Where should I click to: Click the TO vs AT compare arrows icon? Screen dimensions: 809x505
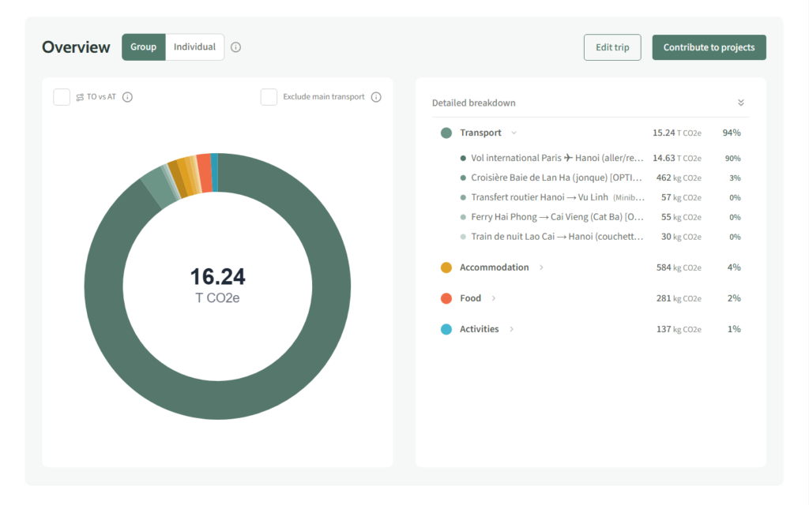tap(80, 97)
